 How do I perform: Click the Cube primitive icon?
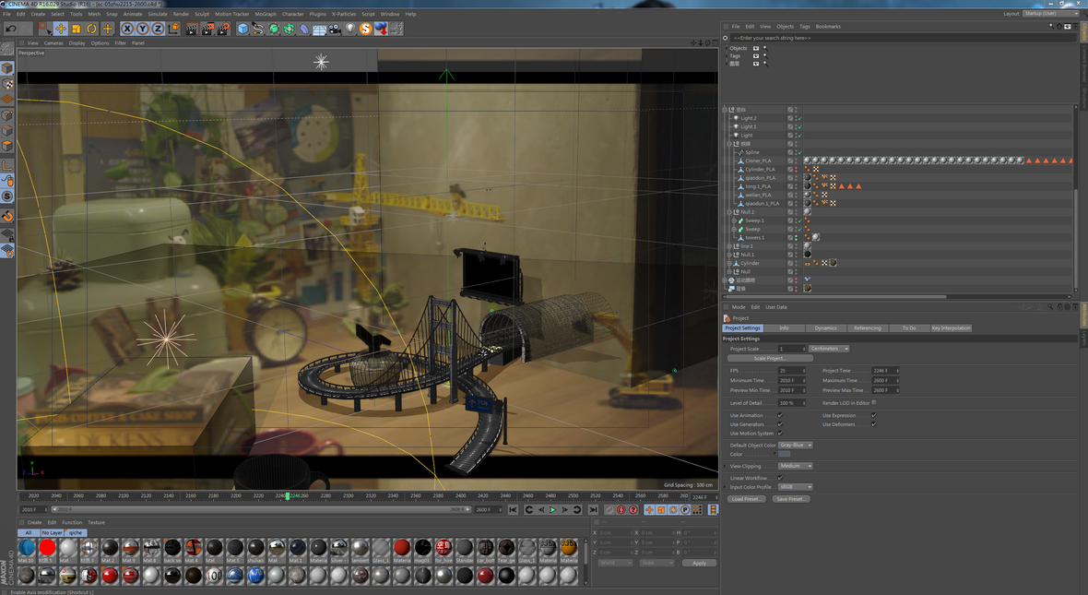point(242,29)
